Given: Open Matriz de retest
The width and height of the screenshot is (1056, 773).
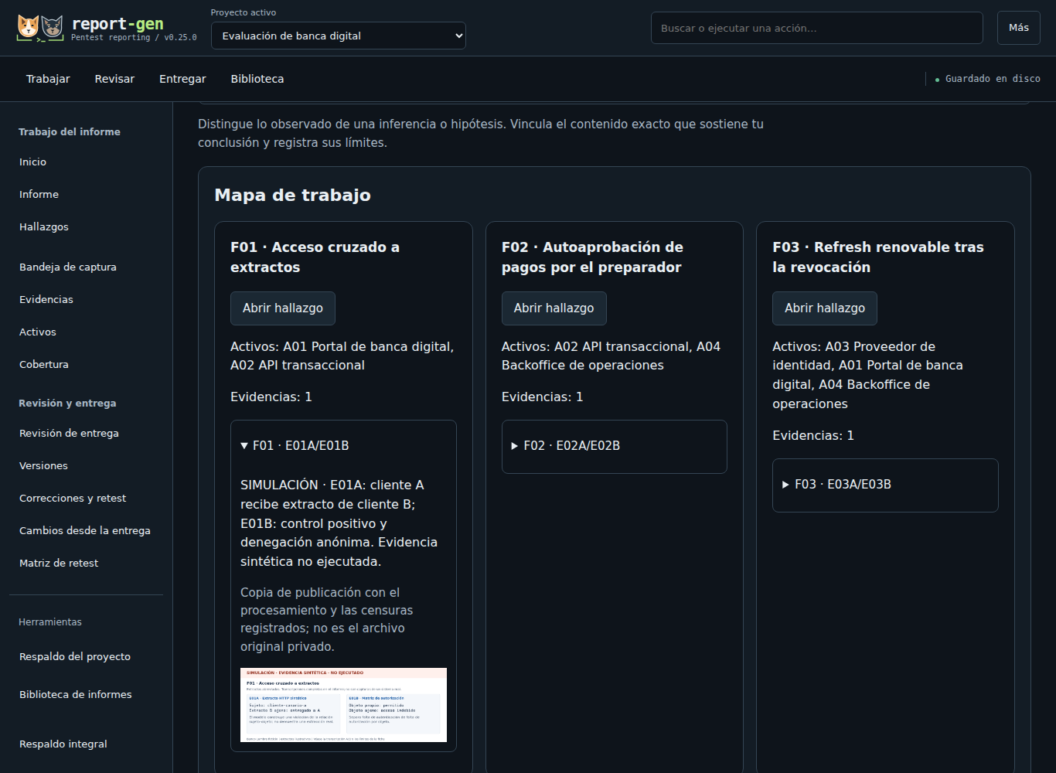Looking at the screenshot, I should (x=86, y=563).
